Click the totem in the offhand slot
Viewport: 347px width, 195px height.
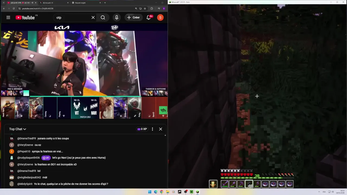coord(213,184)
